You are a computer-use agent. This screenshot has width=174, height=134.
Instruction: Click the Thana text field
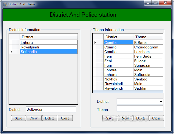click(140, 109)
